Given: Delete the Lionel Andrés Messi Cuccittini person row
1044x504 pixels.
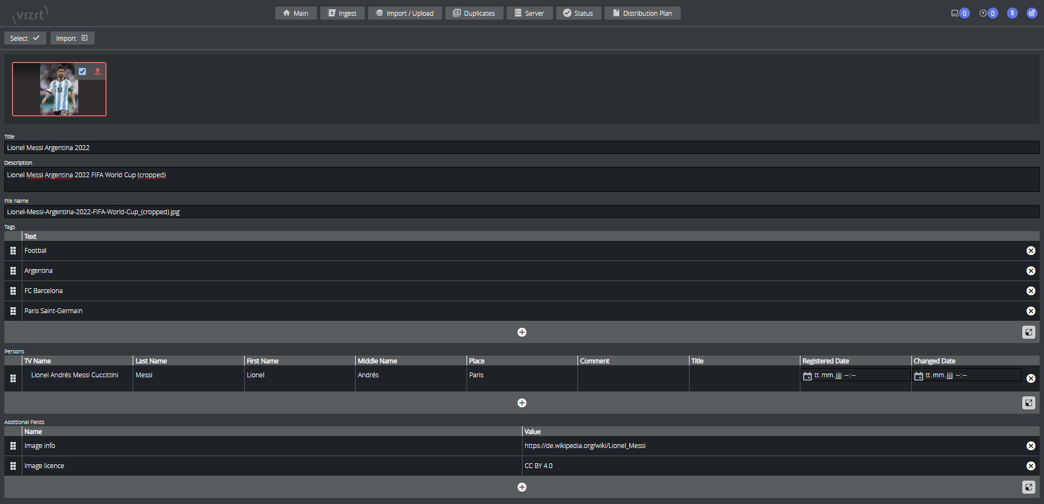Looking at the screenshot, I should coord(1031,378).
